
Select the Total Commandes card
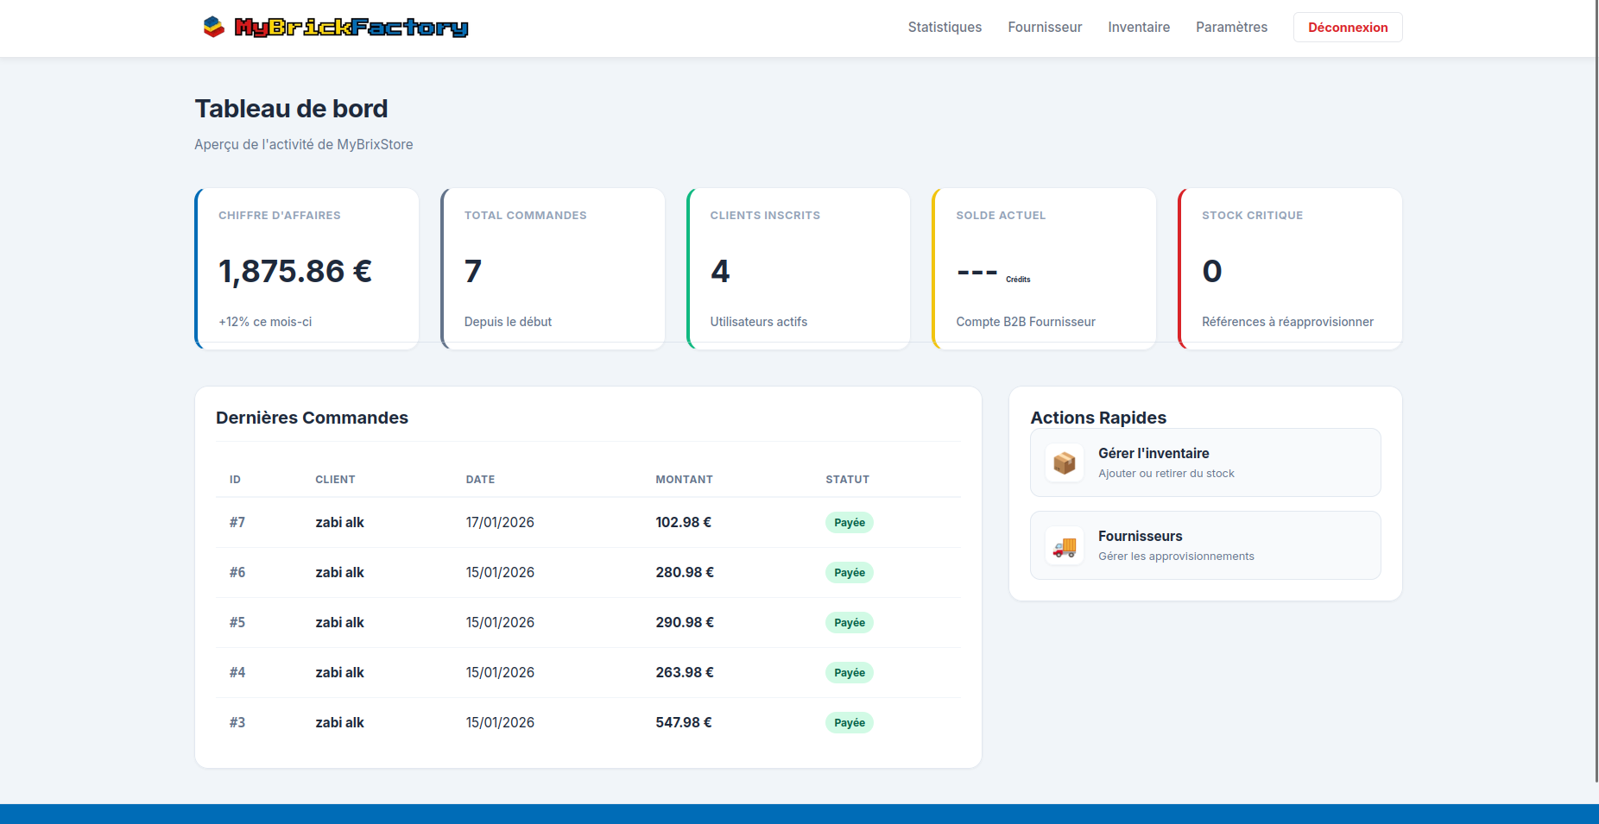[x=553, y=268]
